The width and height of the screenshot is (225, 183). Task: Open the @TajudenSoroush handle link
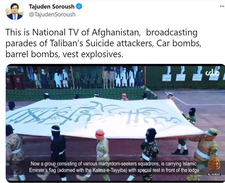pos(52,15)
